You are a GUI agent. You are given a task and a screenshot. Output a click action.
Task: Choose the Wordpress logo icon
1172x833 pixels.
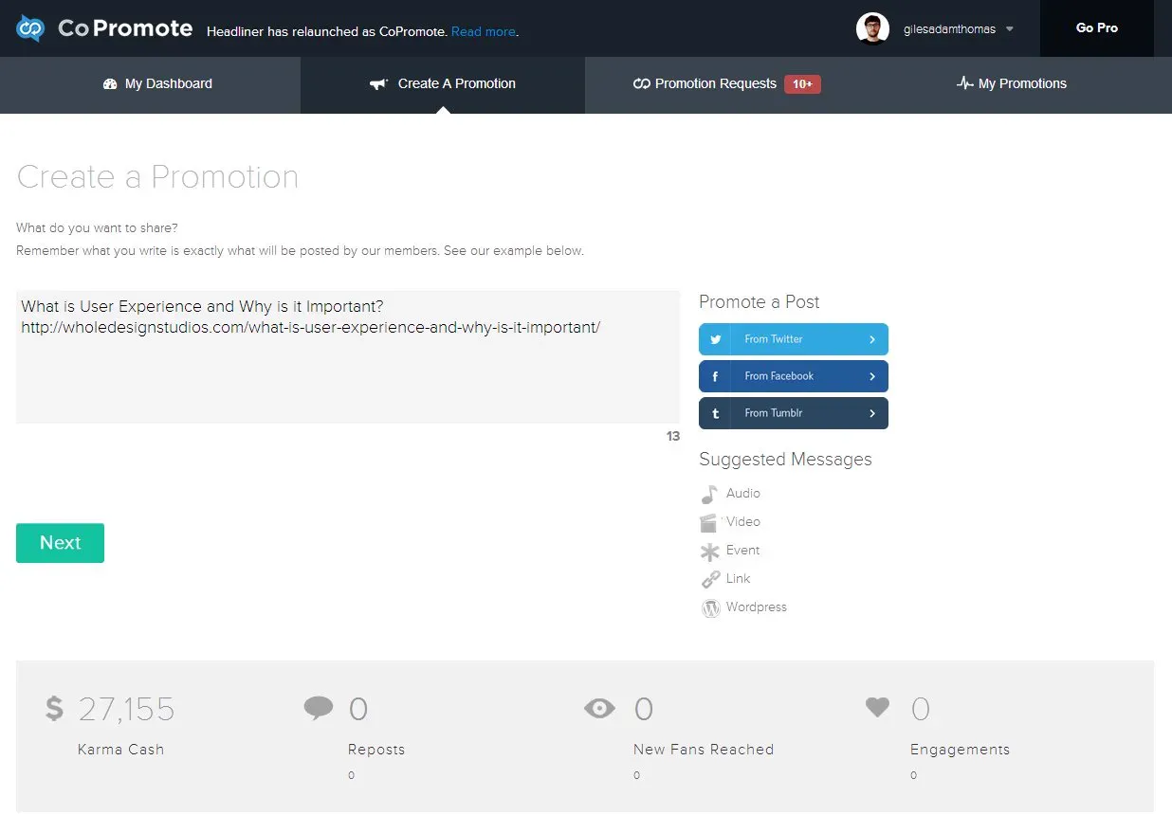coord(710,608)
